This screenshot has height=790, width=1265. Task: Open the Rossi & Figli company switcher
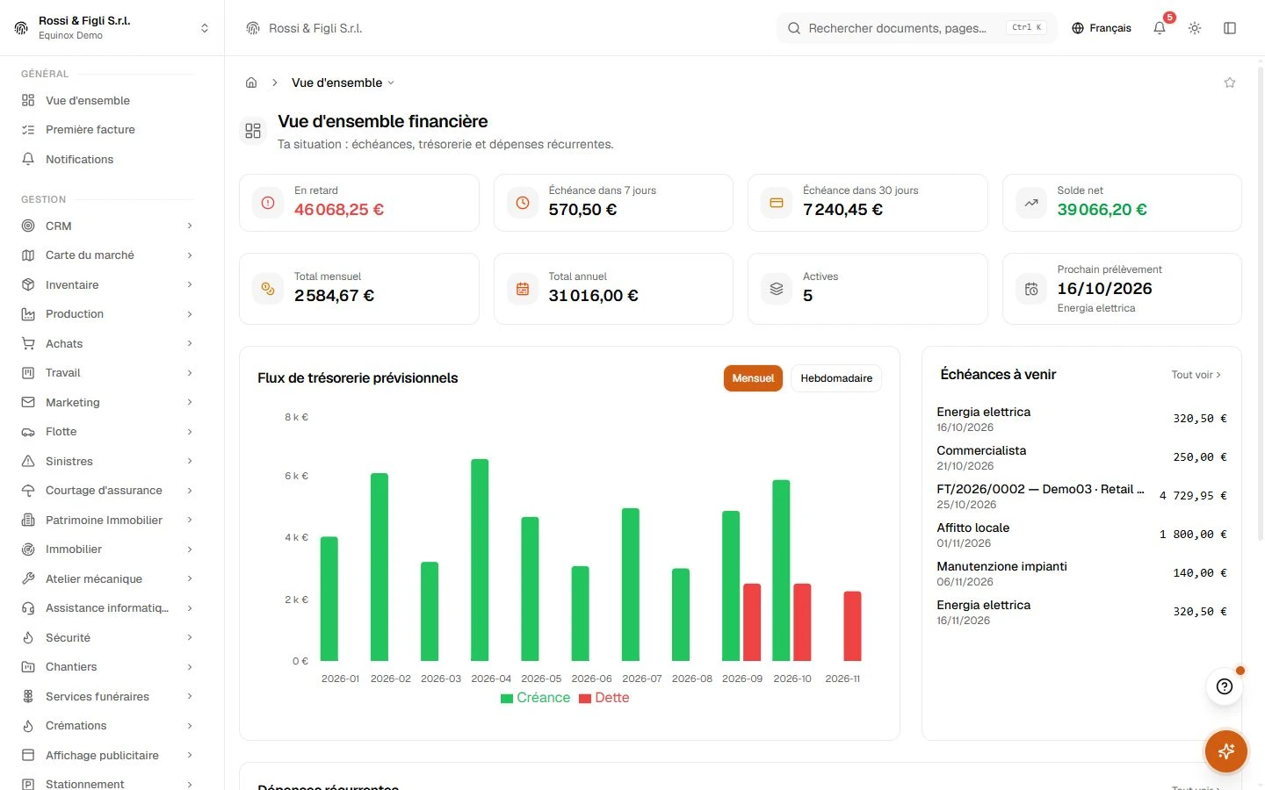(x=112, y=28)
